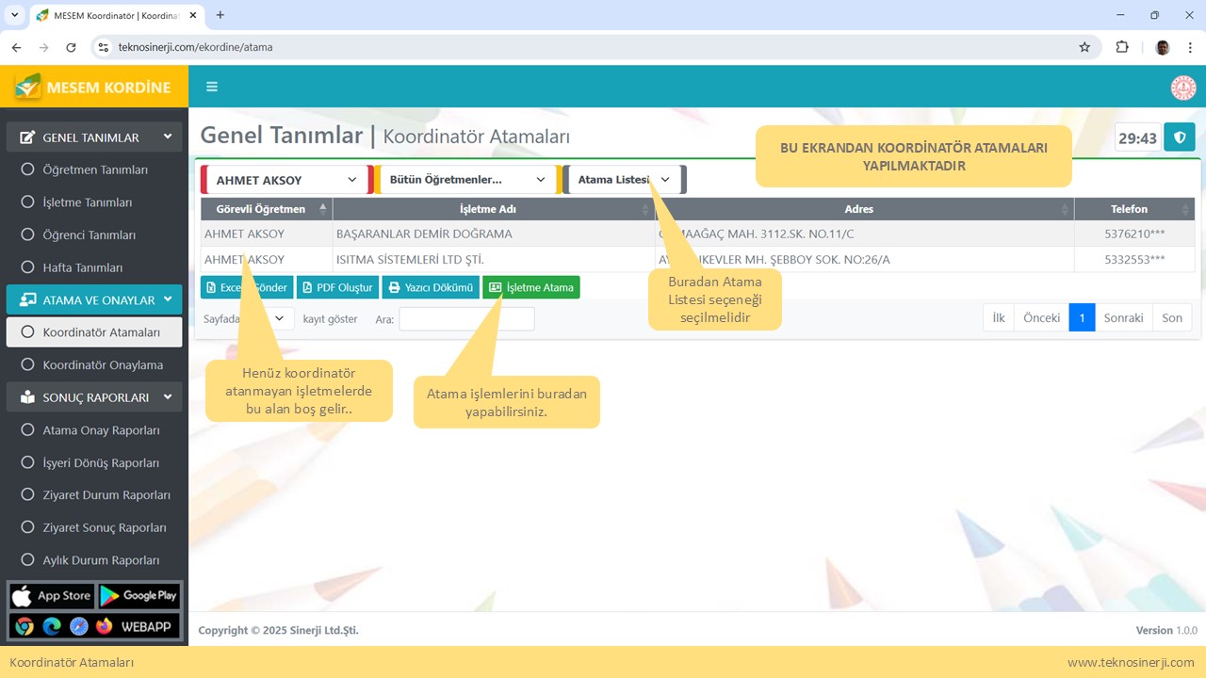Viewport: 1206px width, 678px height.
Task: Click the MESEM KORDİNE logo
Action: point(94,88)
